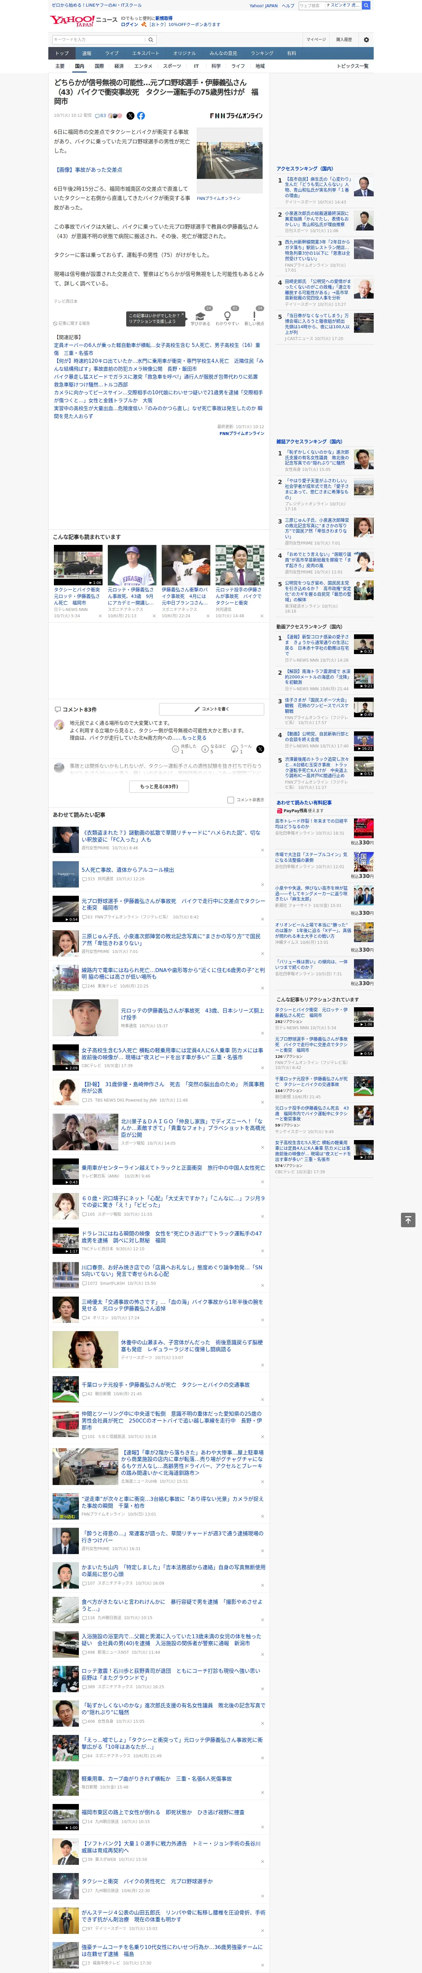
Task: Open 5人死亡事故、遺体からアルコール検出 article
Action: point(128,869)
